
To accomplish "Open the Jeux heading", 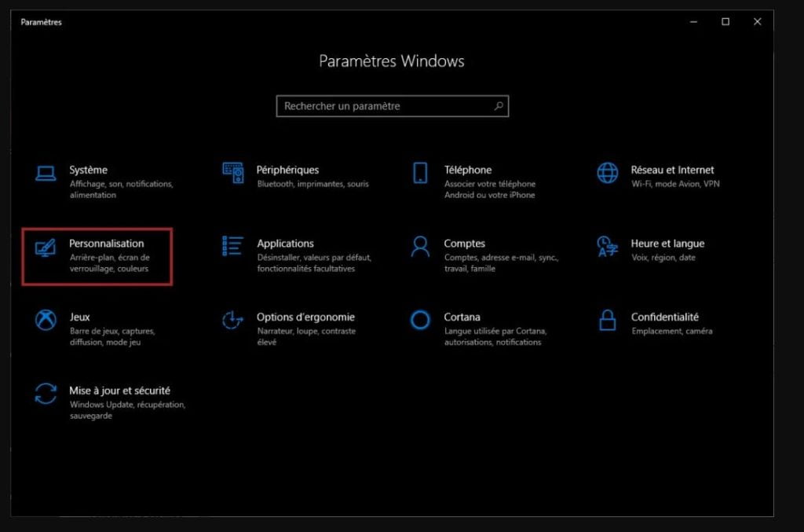I will click(x=79, y=317).
